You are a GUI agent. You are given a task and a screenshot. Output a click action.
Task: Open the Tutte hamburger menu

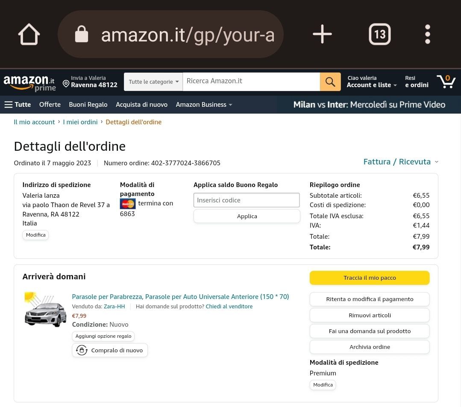[x=18, y=105]
